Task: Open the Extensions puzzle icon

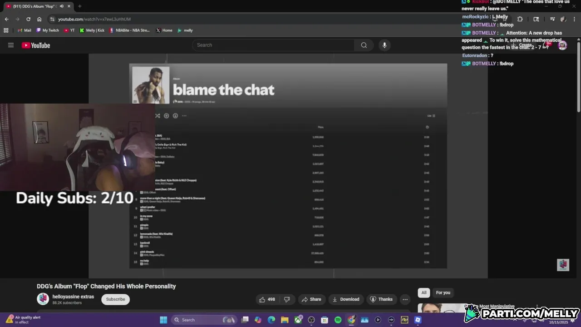Action: (520, 19)
